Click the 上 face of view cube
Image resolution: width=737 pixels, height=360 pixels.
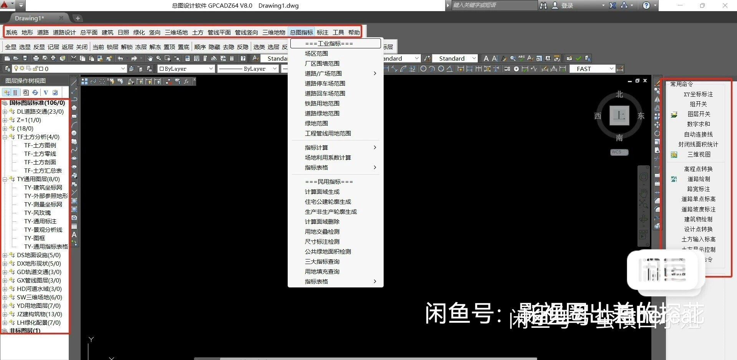pyautogui.click(x=619, y=115)
